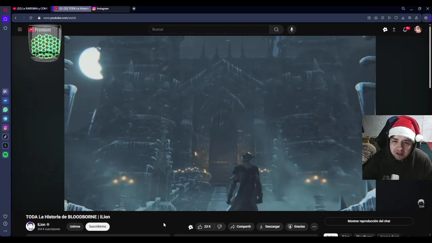Screen dimensions: 432x243
Task: Dislike the video
Action: pos(220,227)
